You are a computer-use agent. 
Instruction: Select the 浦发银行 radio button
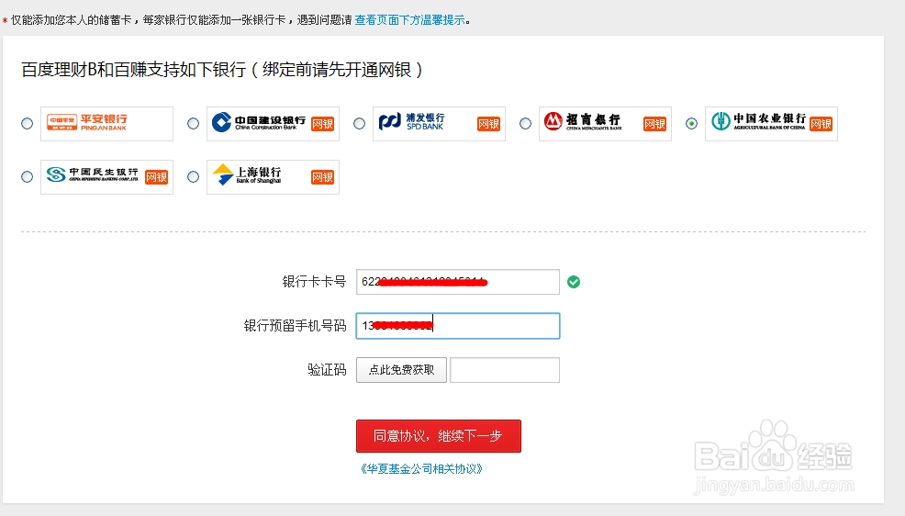click(360, 124)
